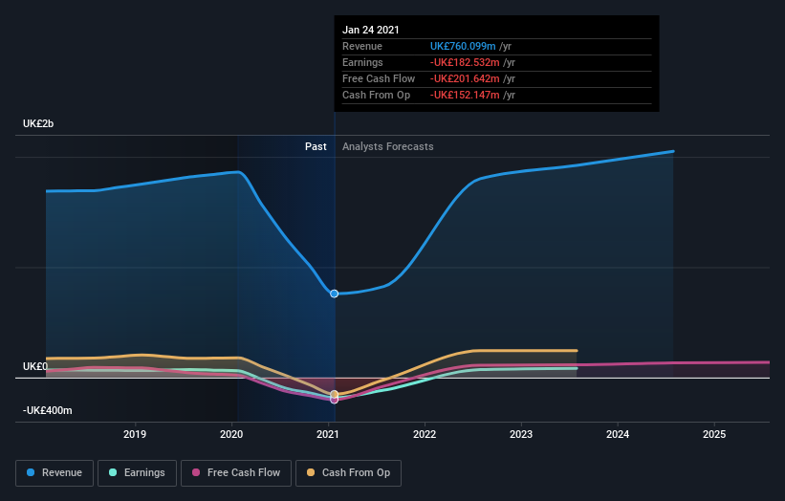
Task: Toggle the Free Cash Flow legend button
Action: point(236,473)
